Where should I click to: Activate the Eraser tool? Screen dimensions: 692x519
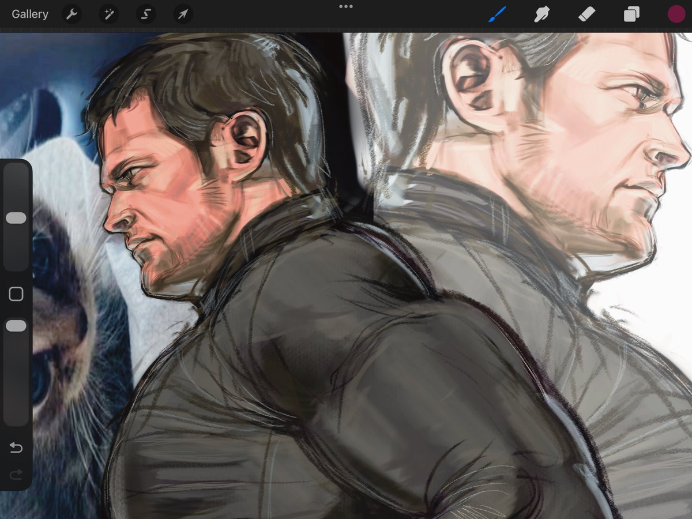coord(586,14)
